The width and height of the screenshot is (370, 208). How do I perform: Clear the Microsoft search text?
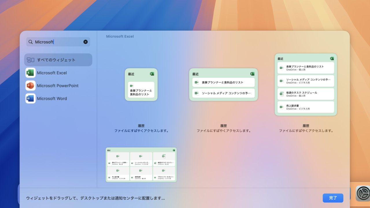[86, 42]
